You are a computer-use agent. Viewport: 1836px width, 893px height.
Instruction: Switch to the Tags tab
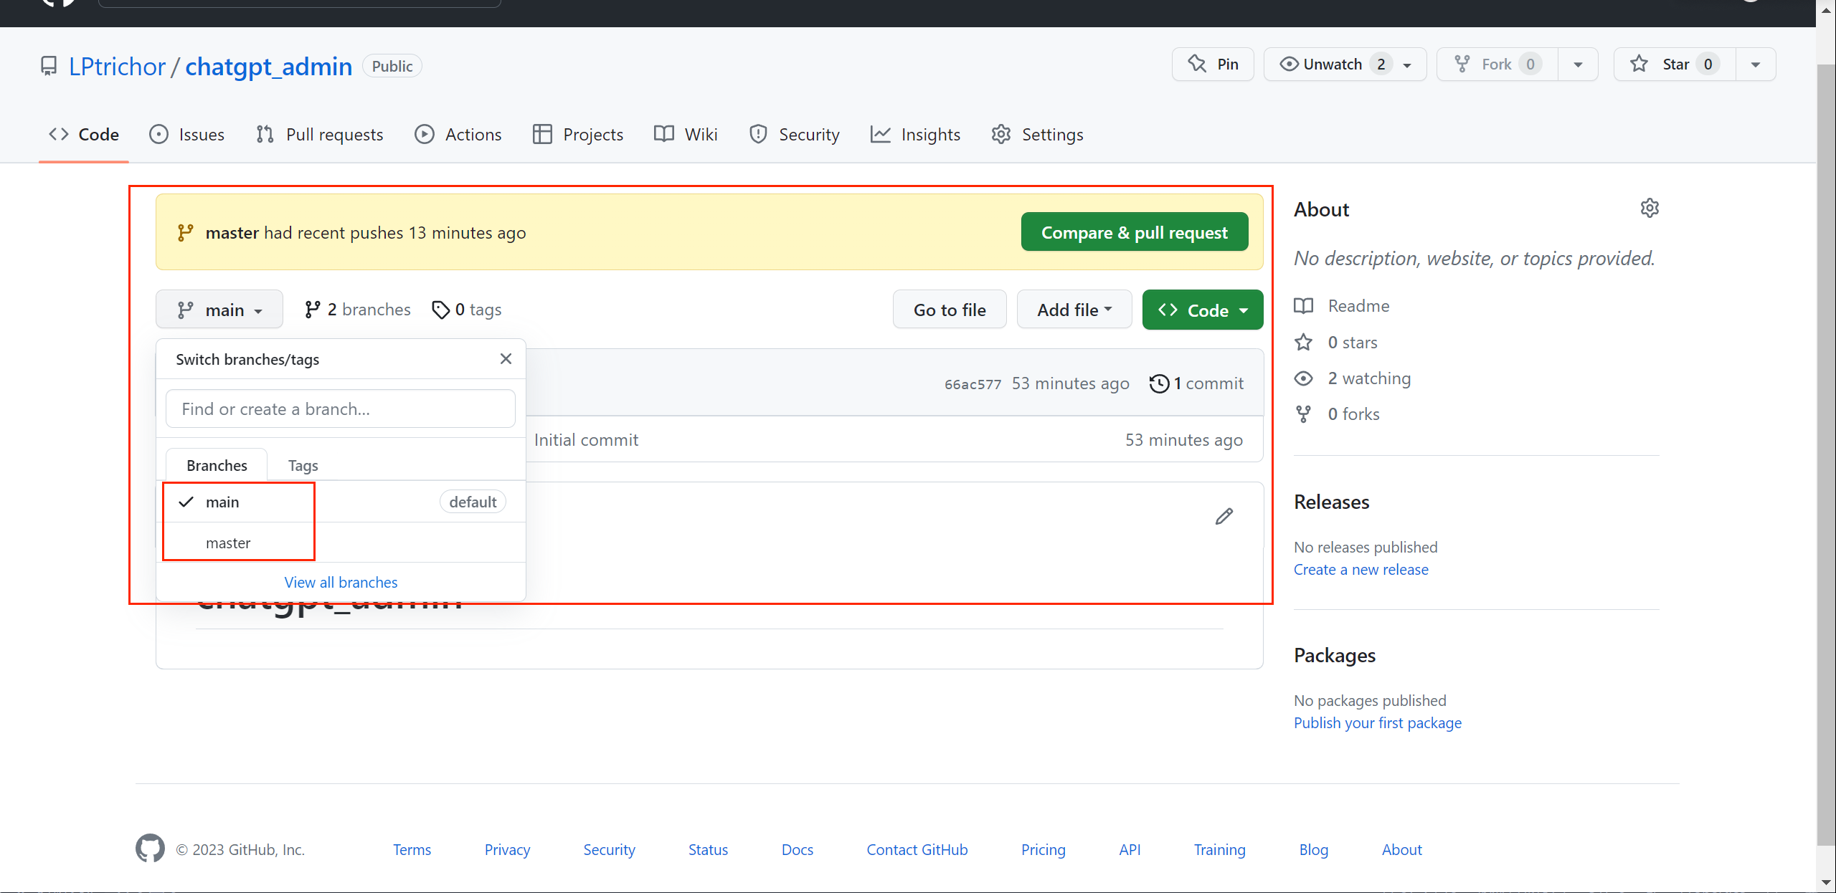303,465
